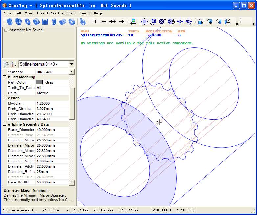
Task: Switch to wireframe cube view
Action: coord(210,21)
